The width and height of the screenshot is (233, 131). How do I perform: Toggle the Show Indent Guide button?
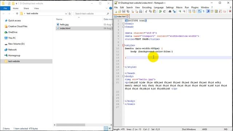(x=208, y=11)
